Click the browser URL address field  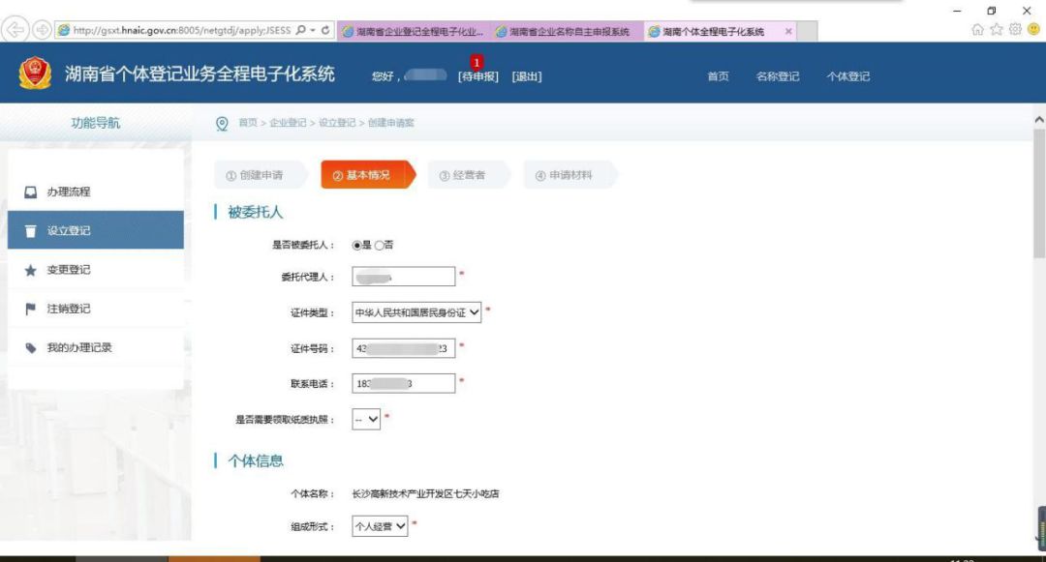[x=181, y=30]
